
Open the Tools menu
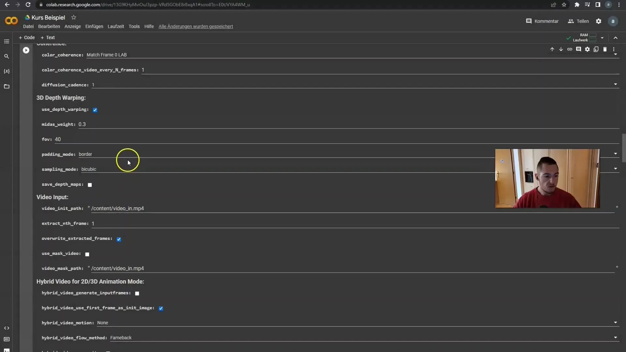point(134,26)
